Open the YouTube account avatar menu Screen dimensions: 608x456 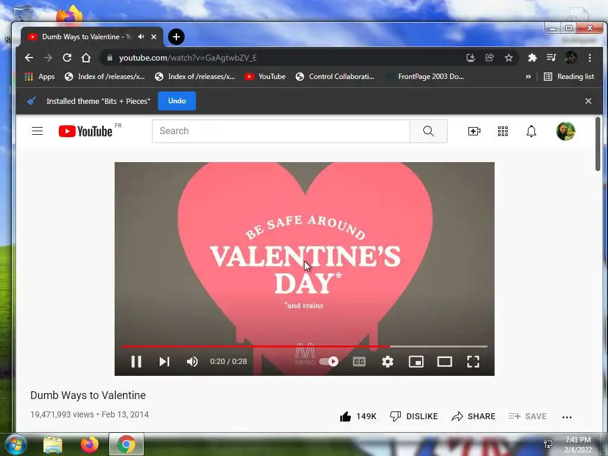[x=566, y=131]
